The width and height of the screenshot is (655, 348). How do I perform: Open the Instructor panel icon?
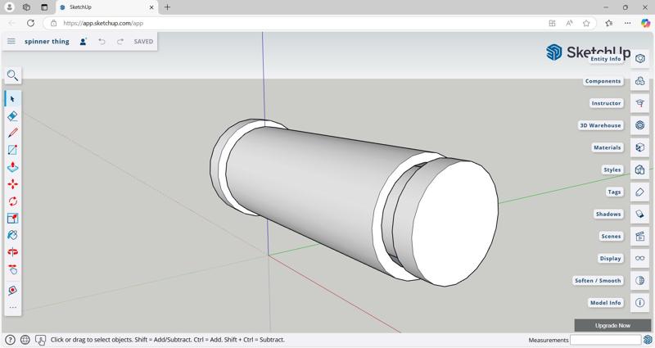640,103
